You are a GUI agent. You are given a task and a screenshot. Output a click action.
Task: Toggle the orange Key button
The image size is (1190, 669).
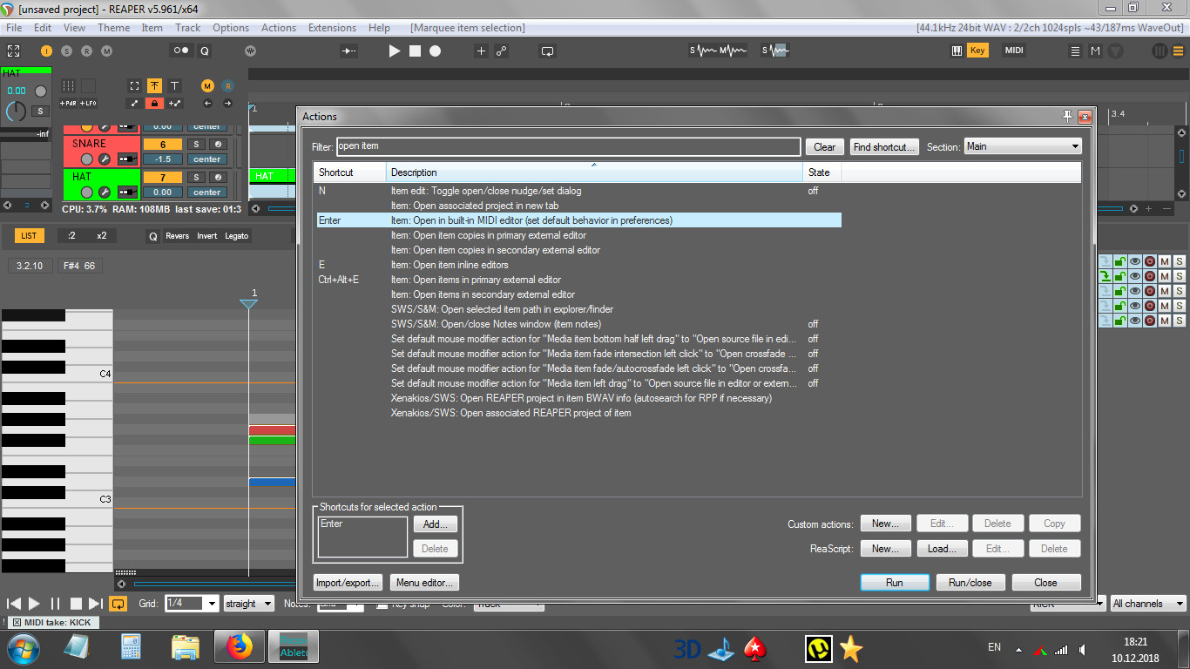click(977, 51)
